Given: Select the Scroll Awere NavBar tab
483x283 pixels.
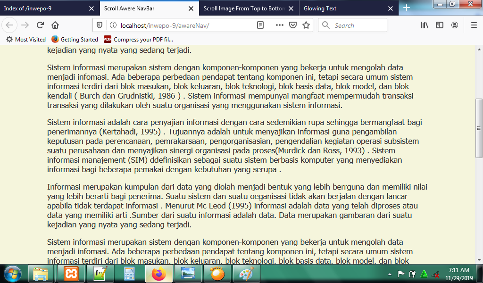Looking at the screenshot, I should (150, 8).
